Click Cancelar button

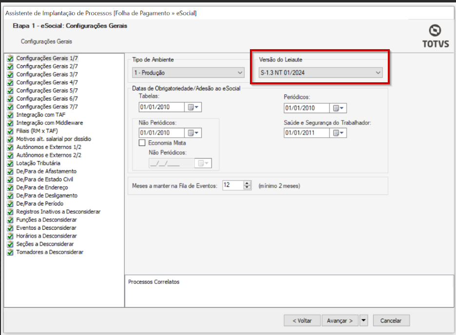391,320
